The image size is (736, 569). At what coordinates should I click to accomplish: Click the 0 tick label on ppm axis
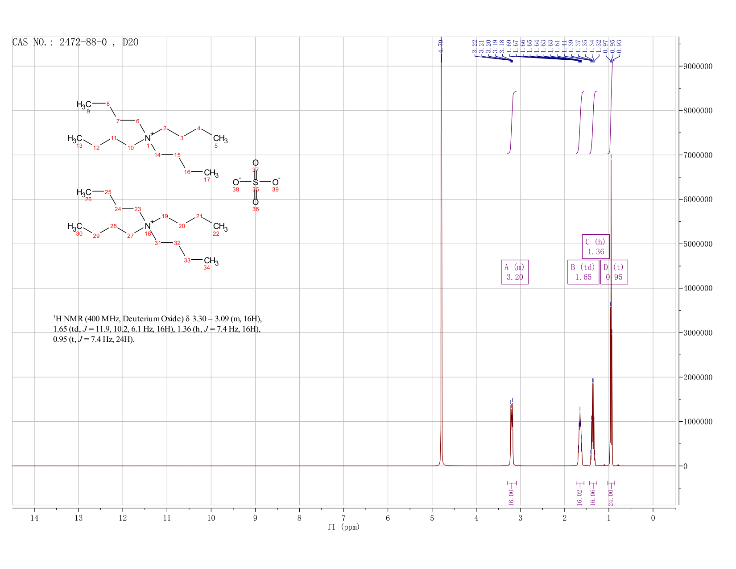(x=653, y=518)
